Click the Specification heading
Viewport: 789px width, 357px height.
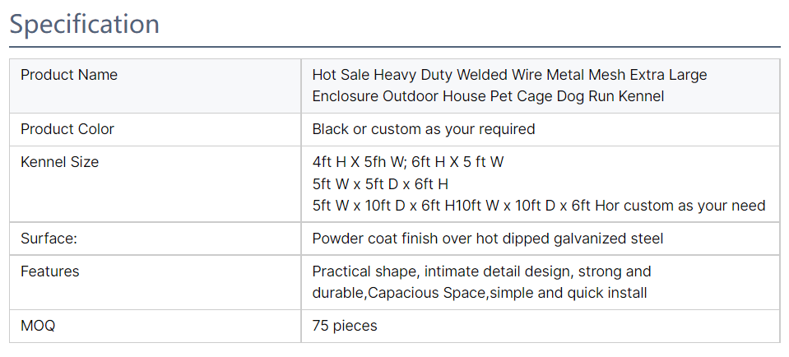[84, 24]
